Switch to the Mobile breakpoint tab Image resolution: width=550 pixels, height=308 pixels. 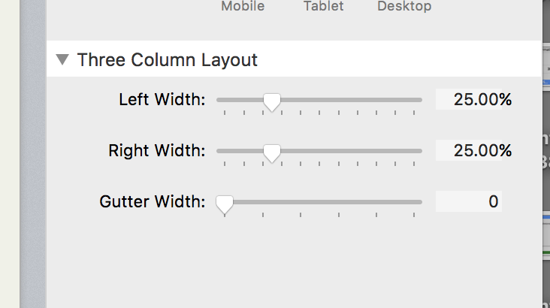click(x=243, y=7)
